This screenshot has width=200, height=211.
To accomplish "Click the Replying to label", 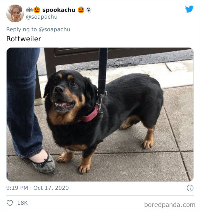I will [x=21, y=30].
